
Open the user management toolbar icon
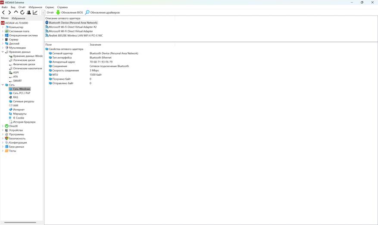pyautogui.click(x=29, y=12)
